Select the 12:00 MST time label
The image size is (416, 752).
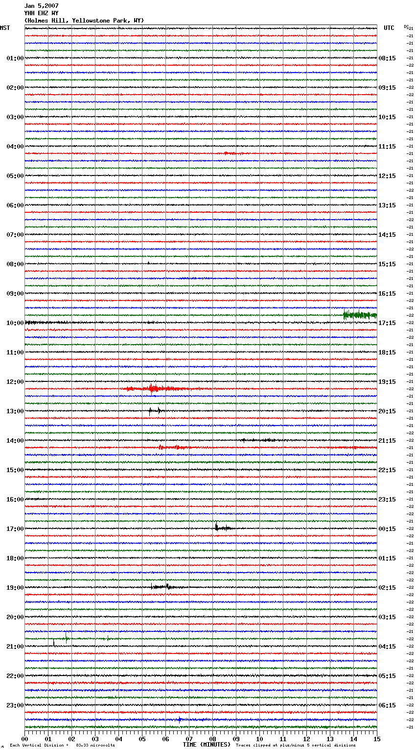click(x=15, y=382)
